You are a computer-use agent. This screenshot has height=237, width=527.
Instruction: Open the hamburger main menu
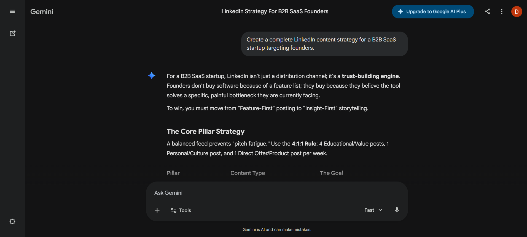pyautogui.click(x=12, y=12)
